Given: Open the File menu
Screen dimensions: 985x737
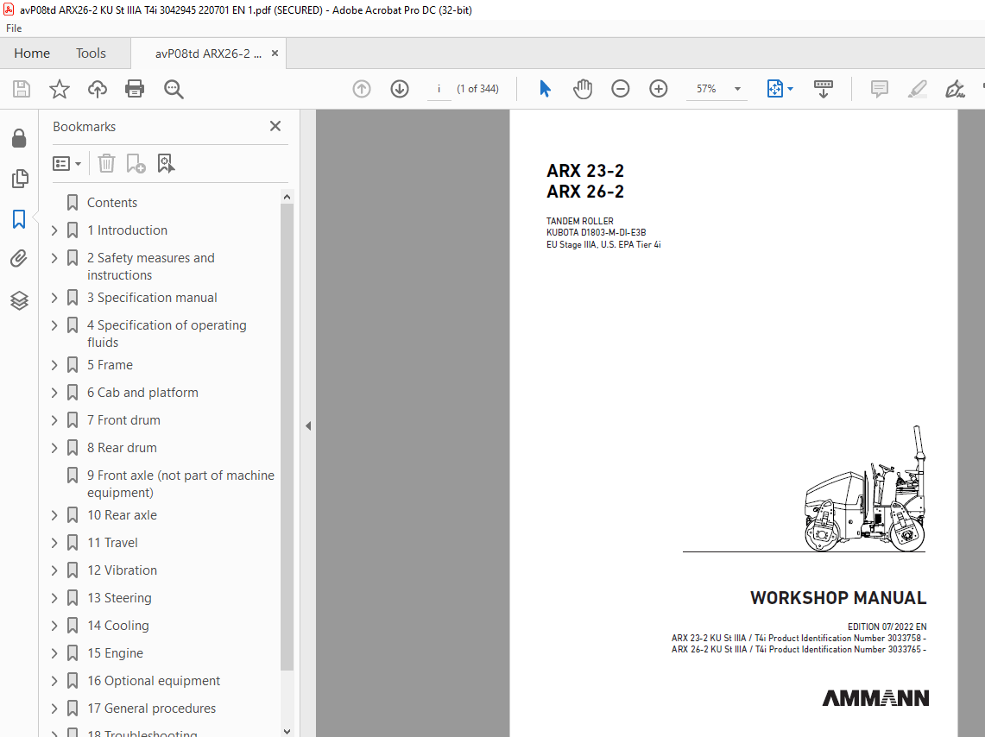Looking at the screenshot, I should coord(14,28).
